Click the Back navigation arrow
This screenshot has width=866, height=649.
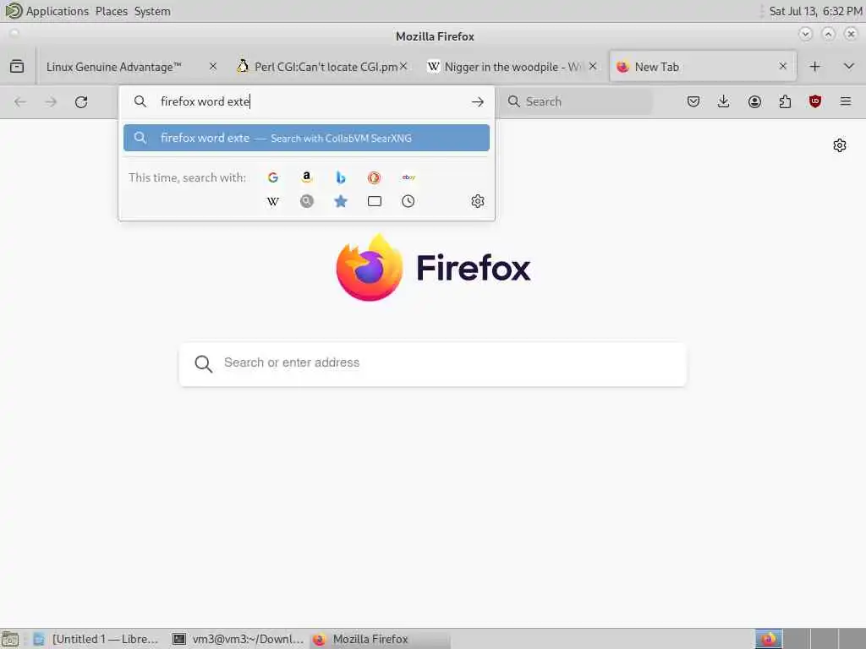click(20, 101)
